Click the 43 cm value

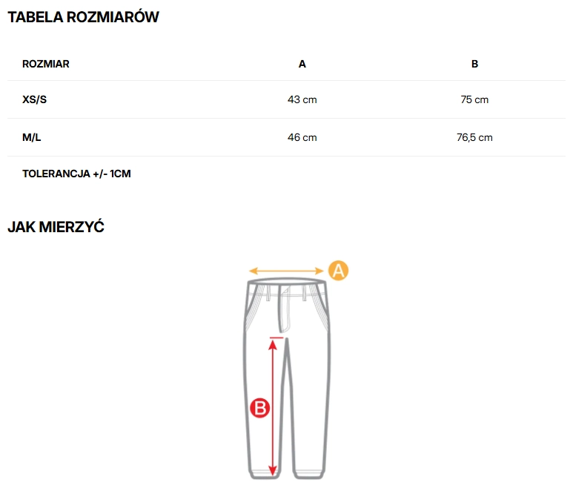click(302, 99)
